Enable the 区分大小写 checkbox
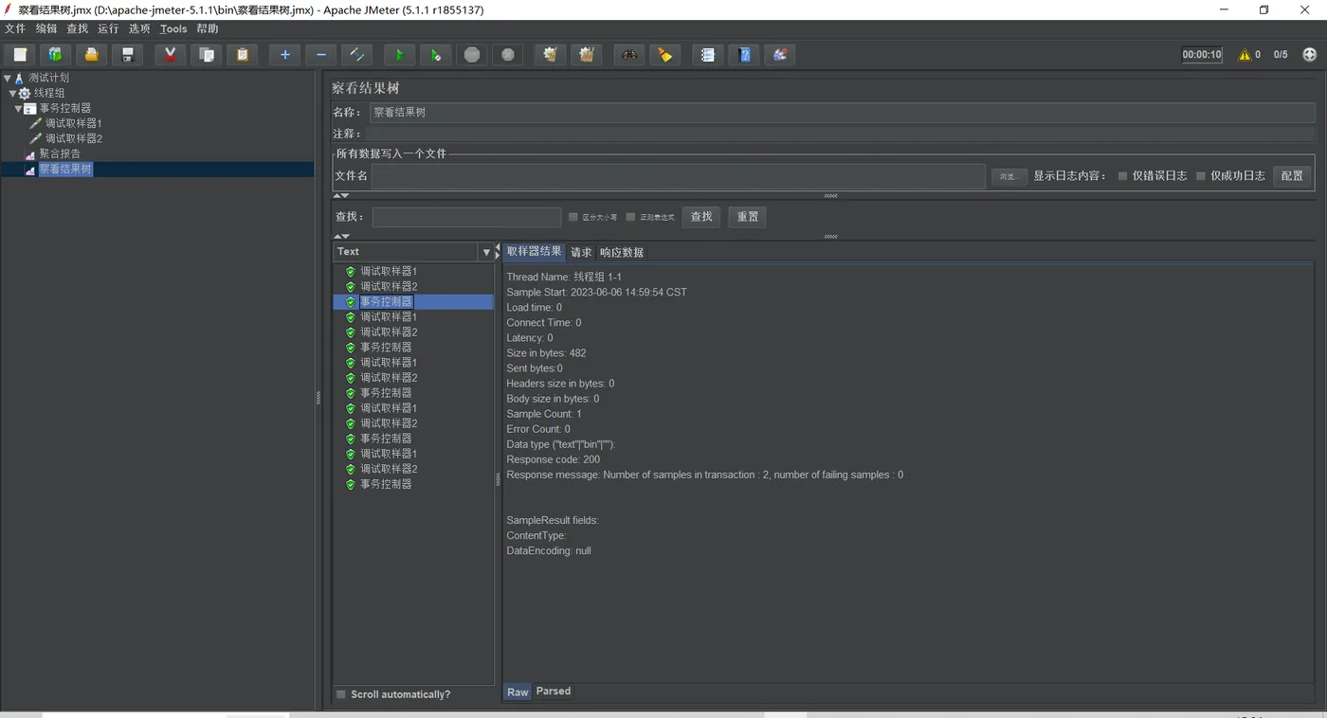1327x718 pixels. tap(573, 217)
